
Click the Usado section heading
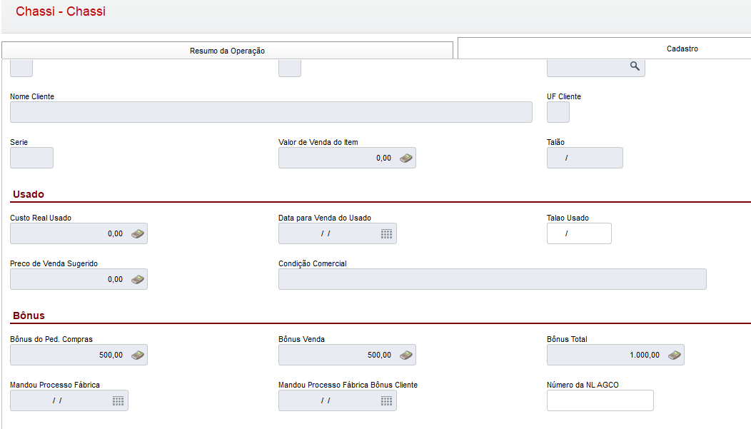29,194
